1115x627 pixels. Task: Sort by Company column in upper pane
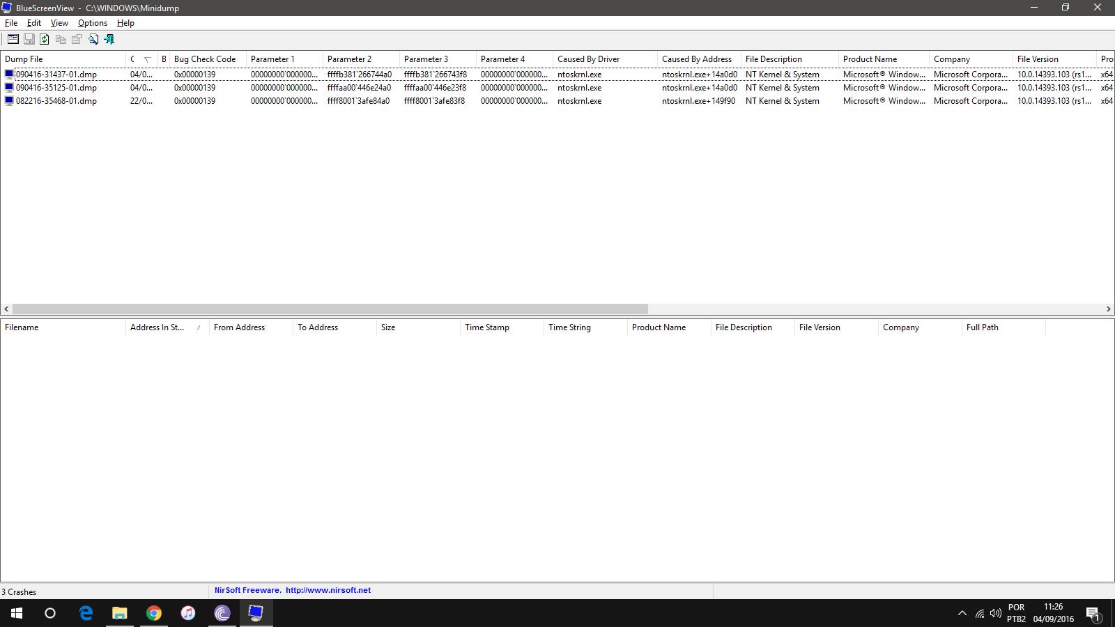tap(971, 59)
